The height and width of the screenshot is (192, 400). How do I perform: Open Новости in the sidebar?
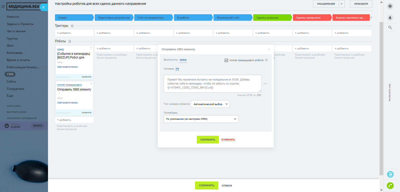(13, 17)
